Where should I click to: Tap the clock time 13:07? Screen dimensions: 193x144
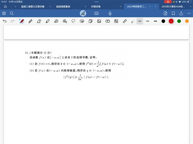point(4,2)
